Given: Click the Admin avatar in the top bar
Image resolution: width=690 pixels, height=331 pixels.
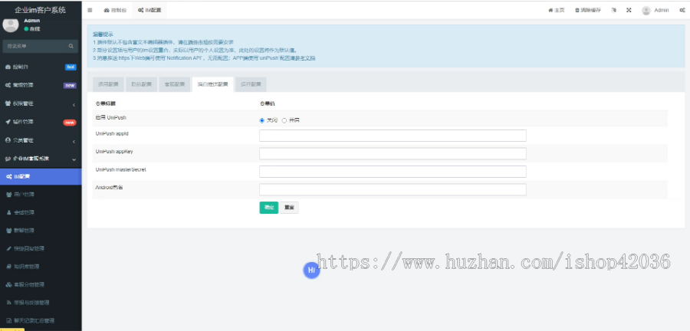Looking at the screenshot, I should [x=646, y=11].
